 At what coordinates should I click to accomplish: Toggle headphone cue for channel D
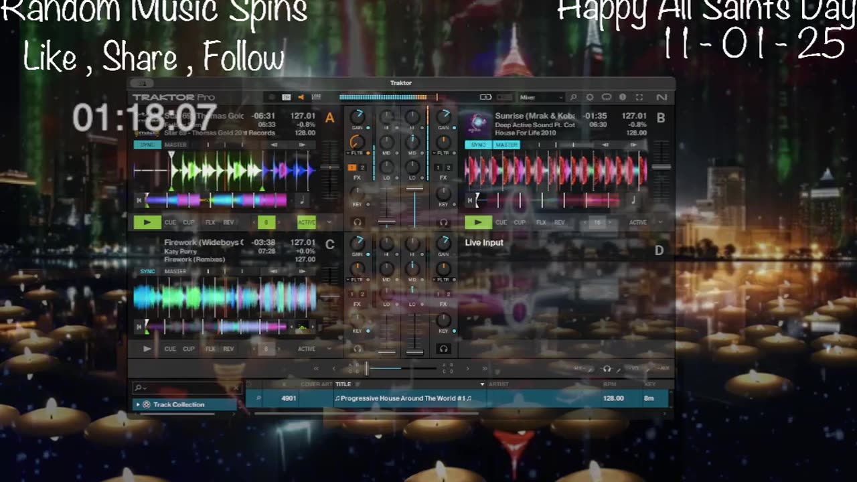(x=443, y=349)
